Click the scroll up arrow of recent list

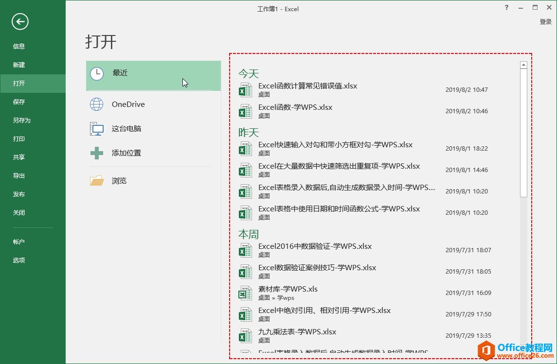(523, 65)
